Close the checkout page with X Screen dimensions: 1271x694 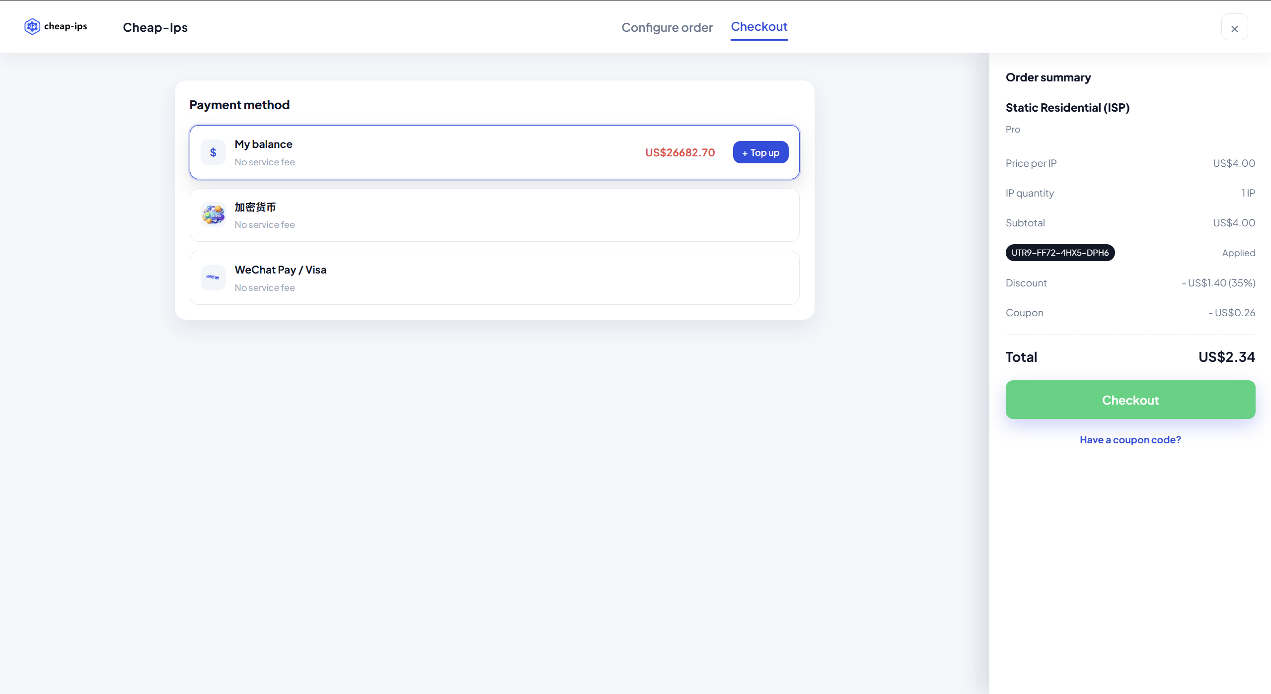1234,28
